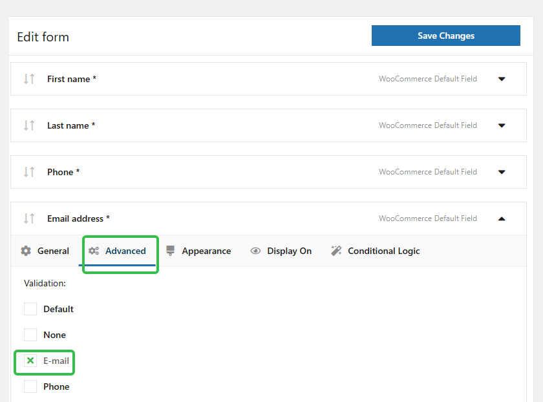Click the magic wand Conditional Logic icon

336,251
